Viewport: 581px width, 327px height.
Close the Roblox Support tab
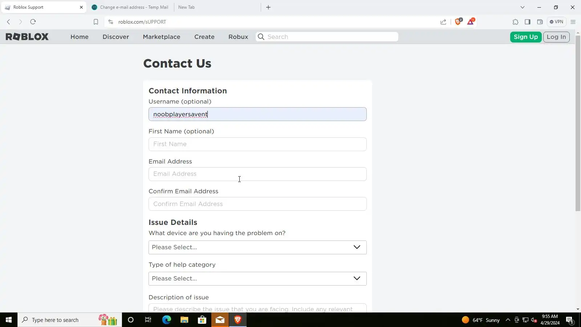coord(81,7)
